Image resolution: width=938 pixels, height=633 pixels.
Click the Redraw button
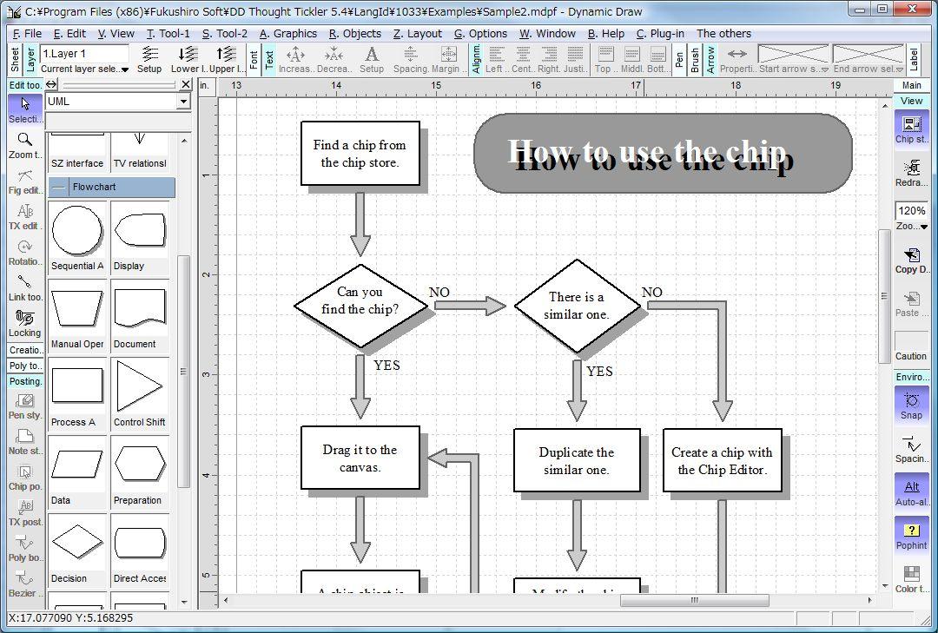click(911, 173)
